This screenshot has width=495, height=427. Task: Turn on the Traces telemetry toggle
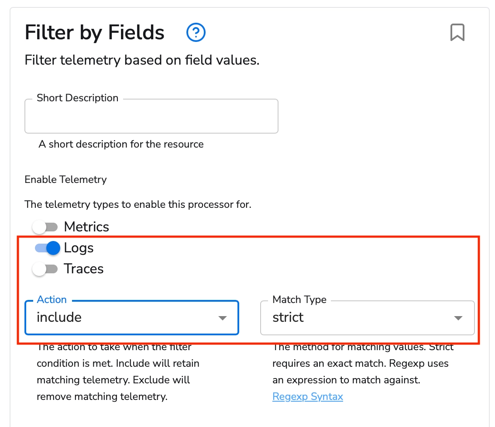pos(45,269)
